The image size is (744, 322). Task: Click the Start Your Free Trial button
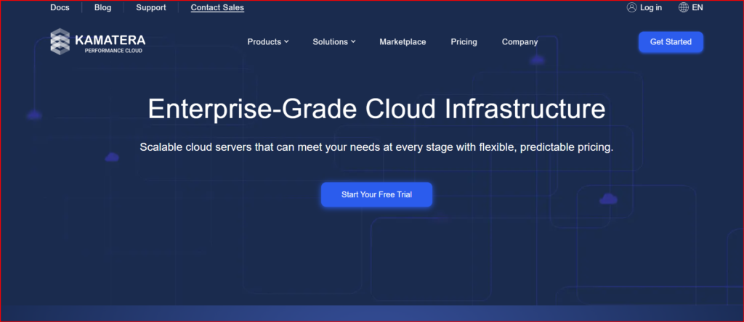tap(376, 195)
